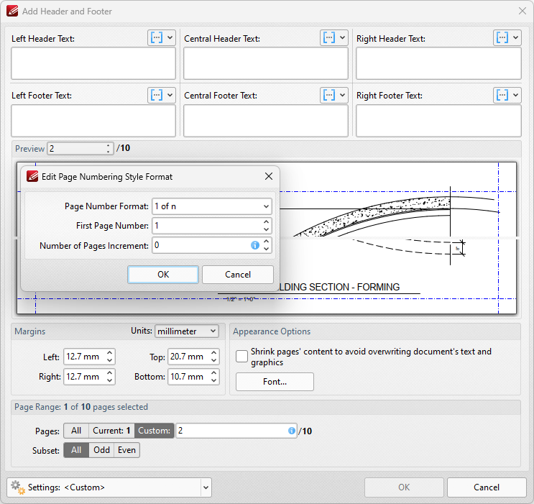This screenshot has width=534, height=504.
Task: Open the margin Units dropdown
Action: [x=187, y=331]
